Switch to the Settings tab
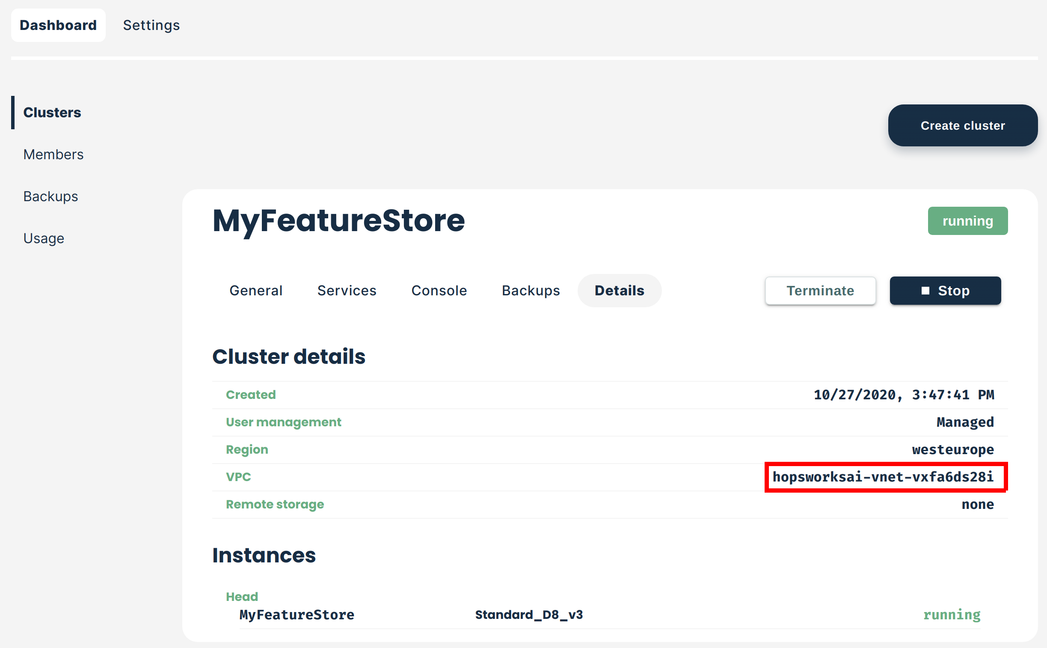The height and width of the screenshot is (648, 1047). pos(151,25)
